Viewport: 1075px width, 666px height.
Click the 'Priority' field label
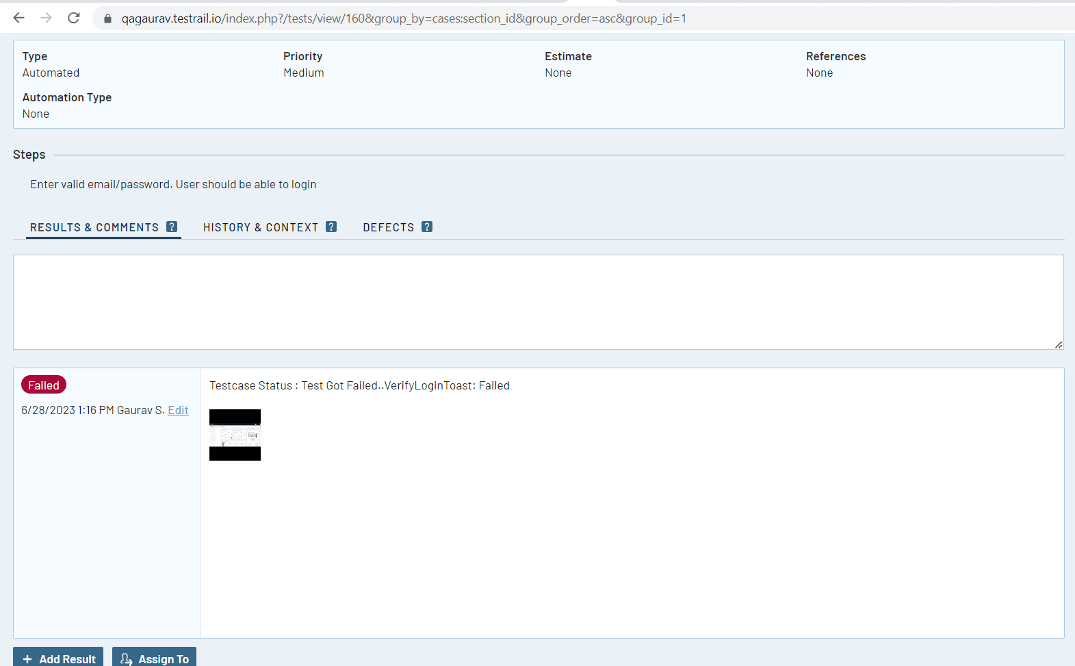[x=303, y=56]
